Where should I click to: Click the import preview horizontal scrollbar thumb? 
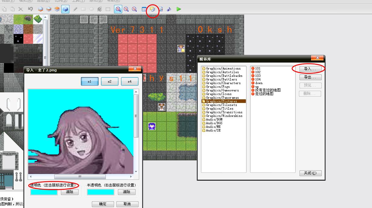click(80, 176)
